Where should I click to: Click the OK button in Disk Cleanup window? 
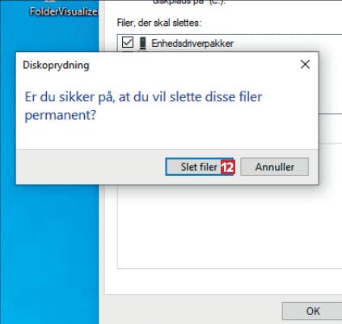pyautogui.click(x=313, y=311)
